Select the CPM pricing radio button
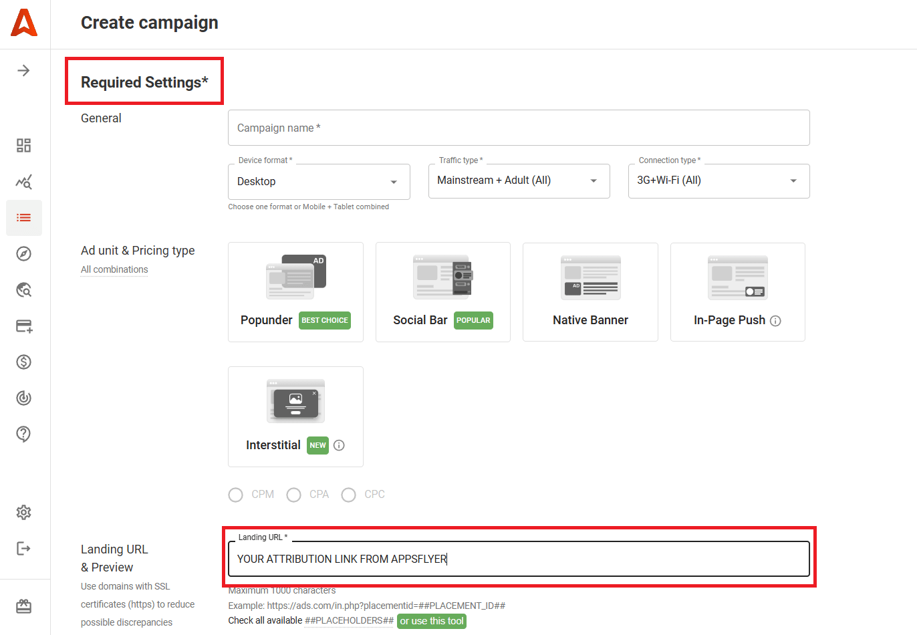 click(x=236, y=495)
